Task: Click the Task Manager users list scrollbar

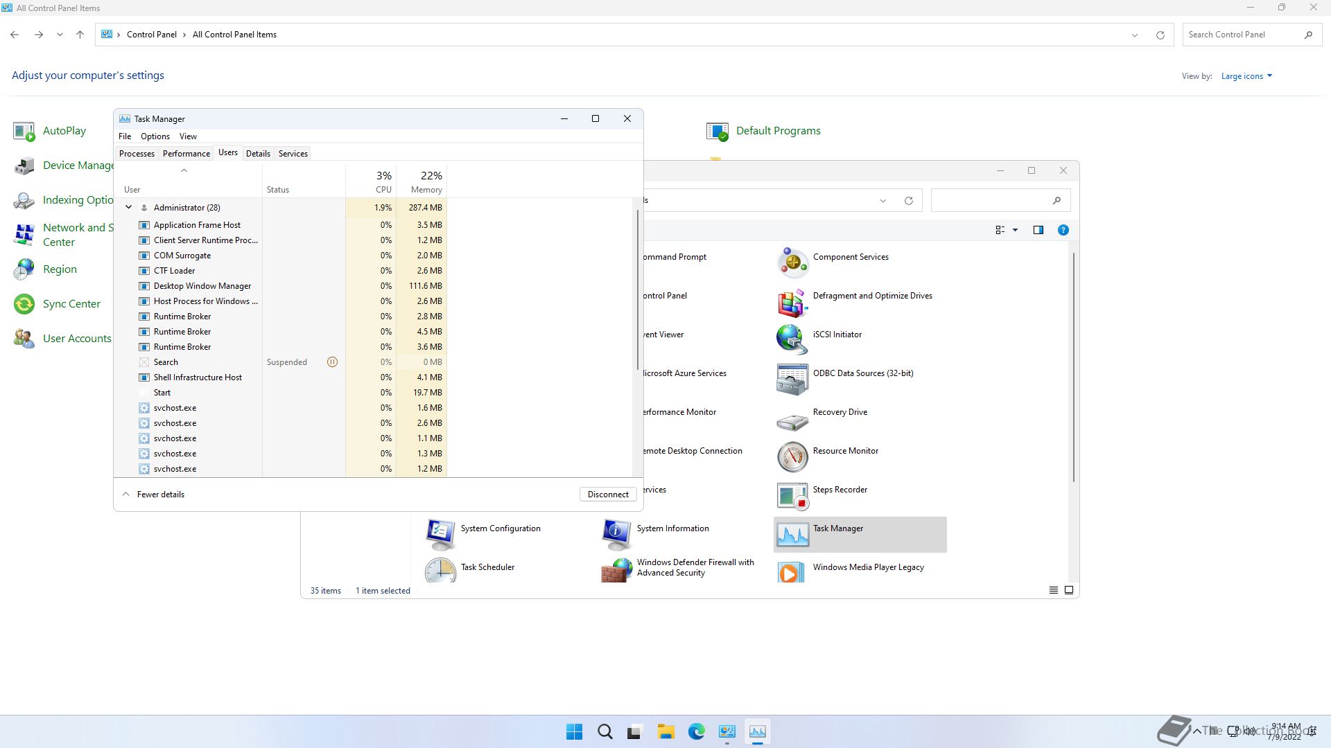Action: 638,290
